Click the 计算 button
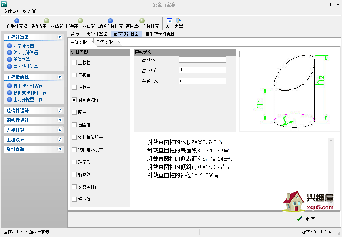 [306, 219]
